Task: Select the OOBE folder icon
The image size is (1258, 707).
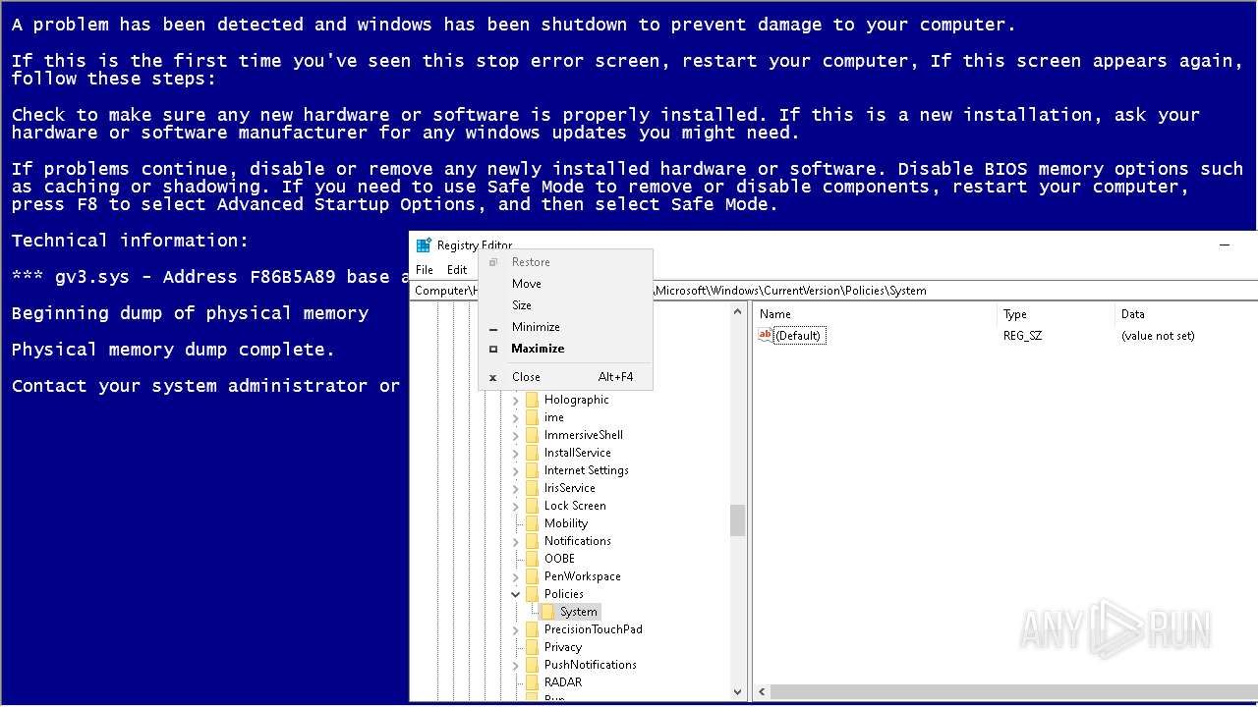Action: pos(532,559)
